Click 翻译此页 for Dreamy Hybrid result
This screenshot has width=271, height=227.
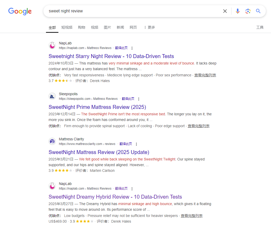[x=121, y=189]
